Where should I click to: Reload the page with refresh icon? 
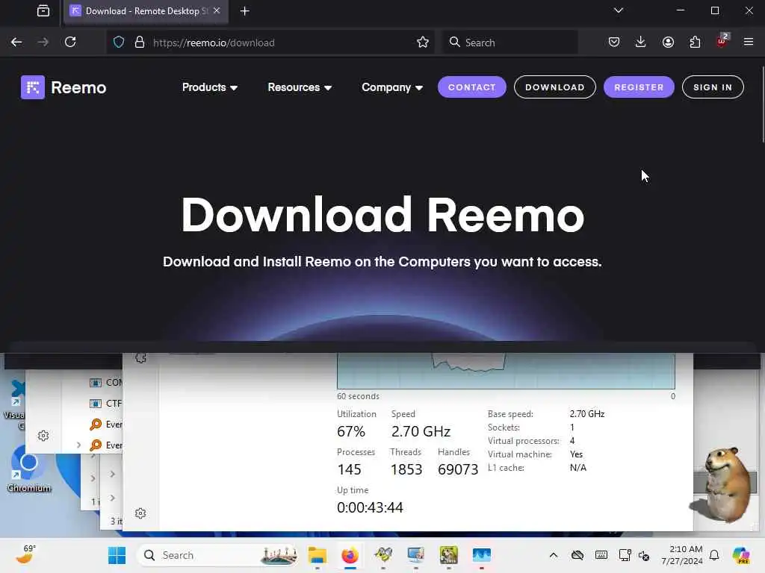70,43
